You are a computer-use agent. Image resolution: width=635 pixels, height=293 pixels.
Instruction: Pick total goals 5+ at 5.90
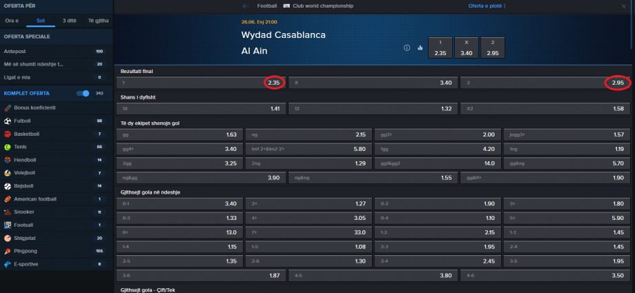(x=567, y=218)
